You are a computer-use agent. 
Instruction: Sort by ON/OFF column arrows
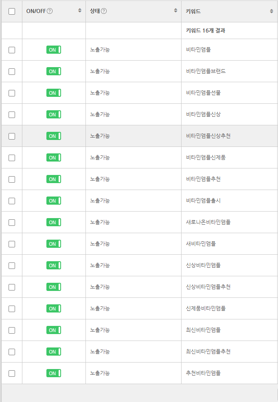[x=80, y=11]
